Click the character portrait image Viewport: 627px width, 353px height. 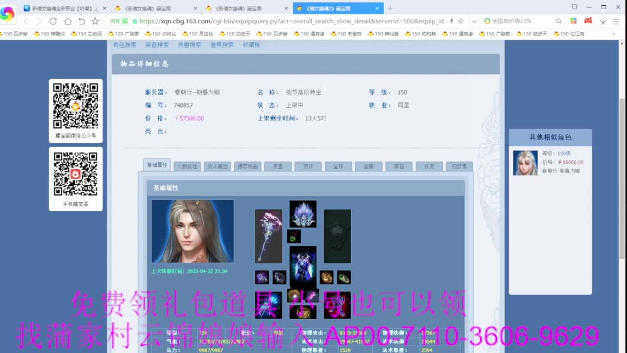pyautogui.click(x=193, y=231)
